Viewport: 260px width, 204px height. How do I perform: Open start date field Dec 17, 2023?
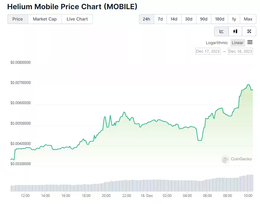(x=208, y=51)
